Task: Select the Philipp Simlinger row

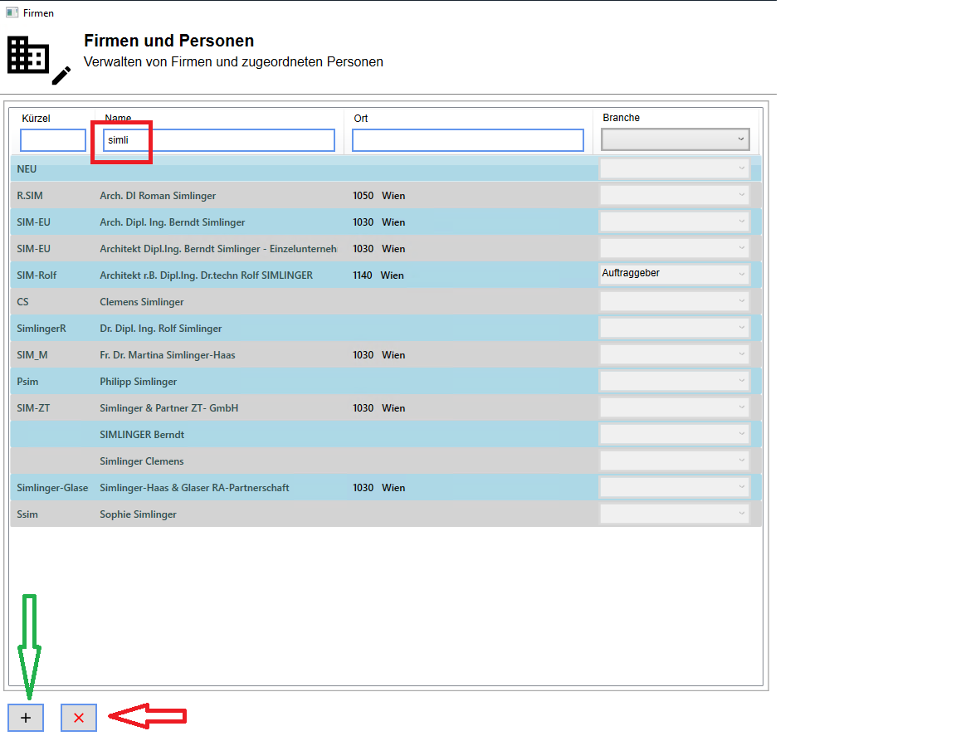Action: 139,382
